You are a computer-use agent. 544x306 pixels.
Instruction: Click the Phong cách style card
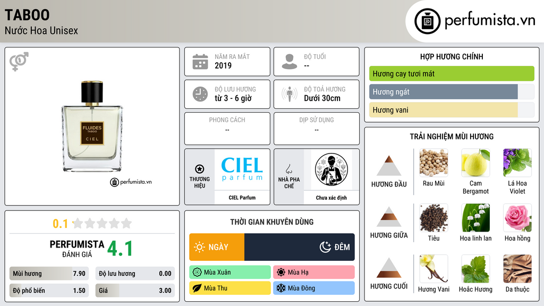pyautogui.click(x=227, y=129)
